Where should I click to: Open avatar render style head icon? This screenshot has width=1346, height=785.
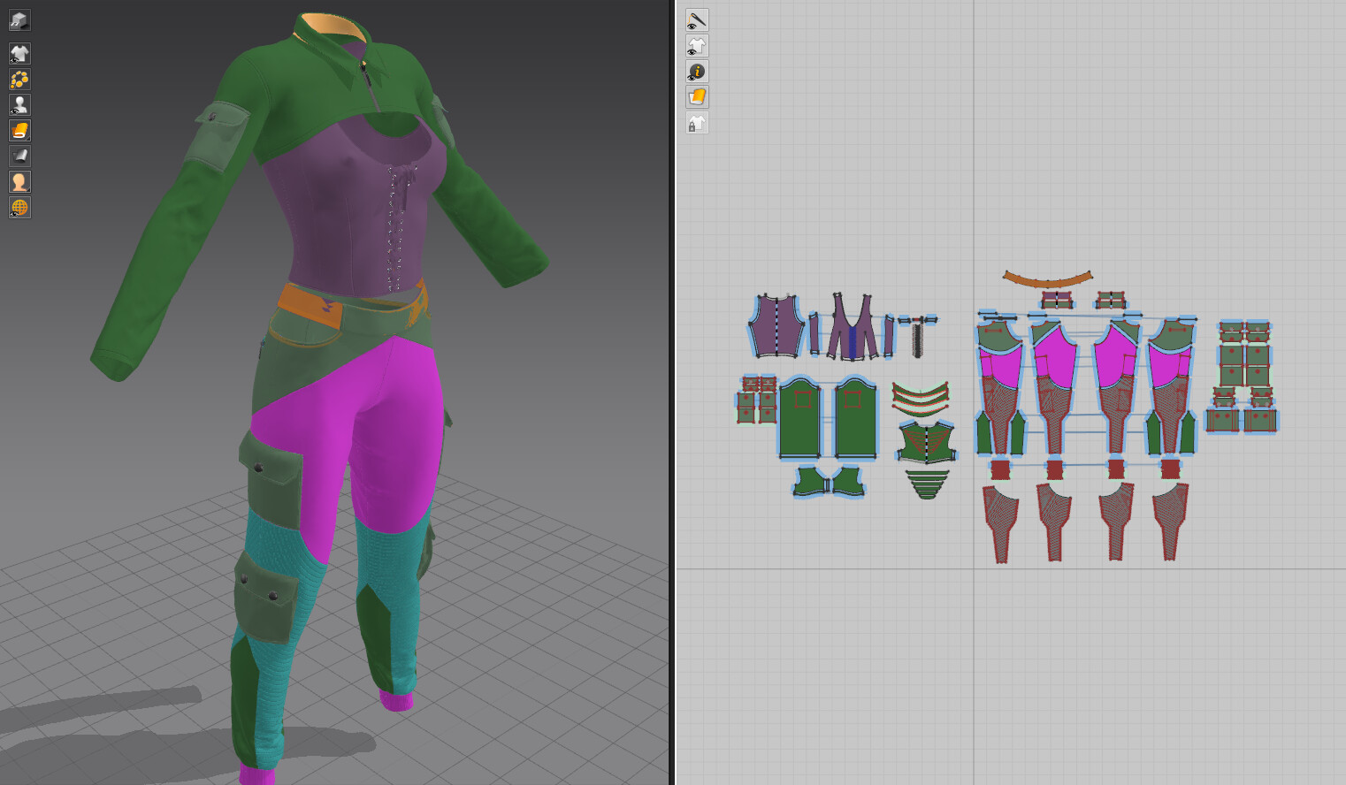19,182
